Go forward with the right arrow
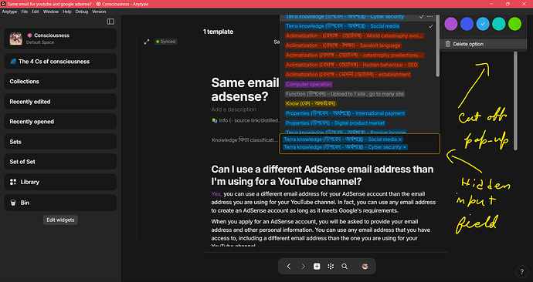Viewport: 533px width, 282px height. tap(303, 267)
